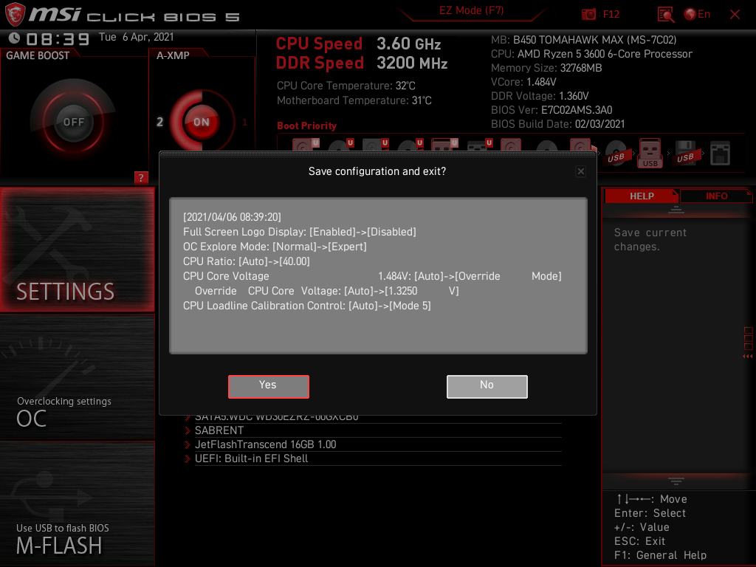Open the red question mark help icon
756x567 pixels.
(141, 177)
